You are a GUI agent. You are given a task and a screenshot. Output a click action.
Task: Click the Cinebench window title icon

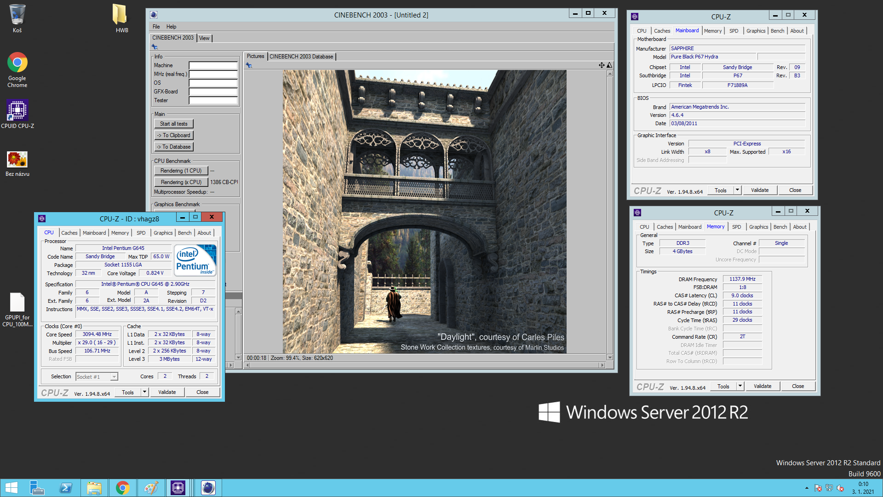[x=154, y=15]
